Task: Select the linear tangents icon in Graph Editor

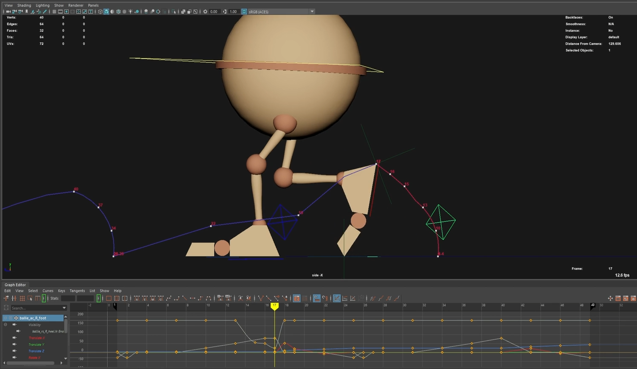Action: tap(184, 299)
